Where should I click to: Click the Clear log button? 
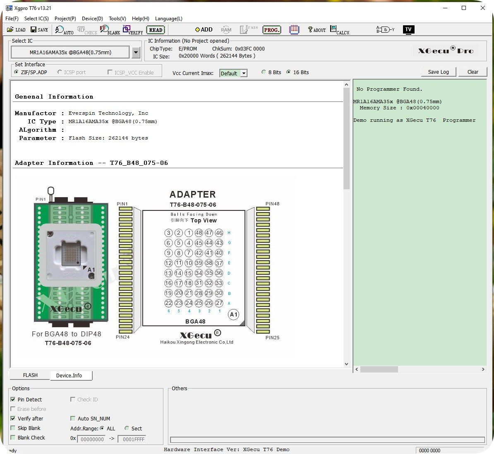pos(472,72)
